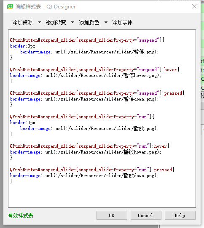204x228 pixels.
Task: Place cursor in first suspend selector line
Action: click(x=87, y=40)
